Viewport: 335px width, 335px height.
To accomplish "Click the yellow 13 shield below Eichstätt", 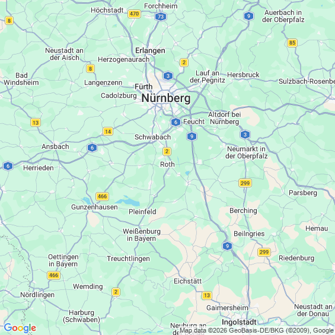I will [207, 295].
